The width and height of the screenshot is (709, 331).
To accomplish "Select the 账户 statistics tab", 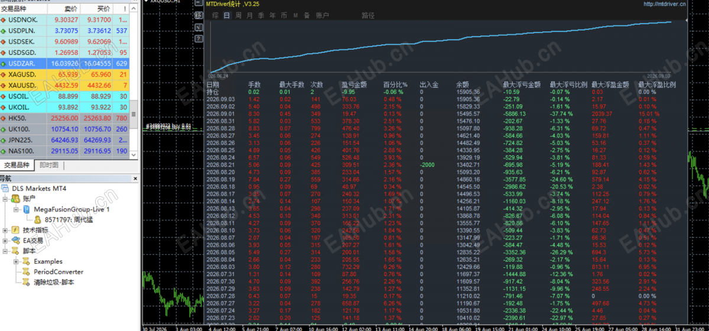I will (322, 15).
